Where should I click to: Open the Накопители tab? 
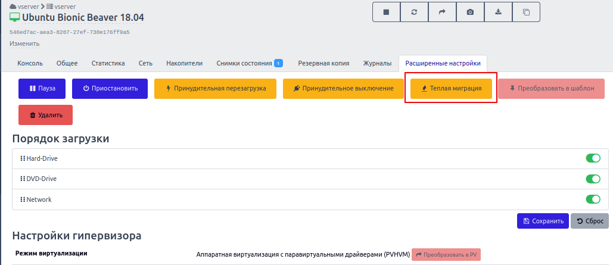pyautogui.click(x=185, y=63)
